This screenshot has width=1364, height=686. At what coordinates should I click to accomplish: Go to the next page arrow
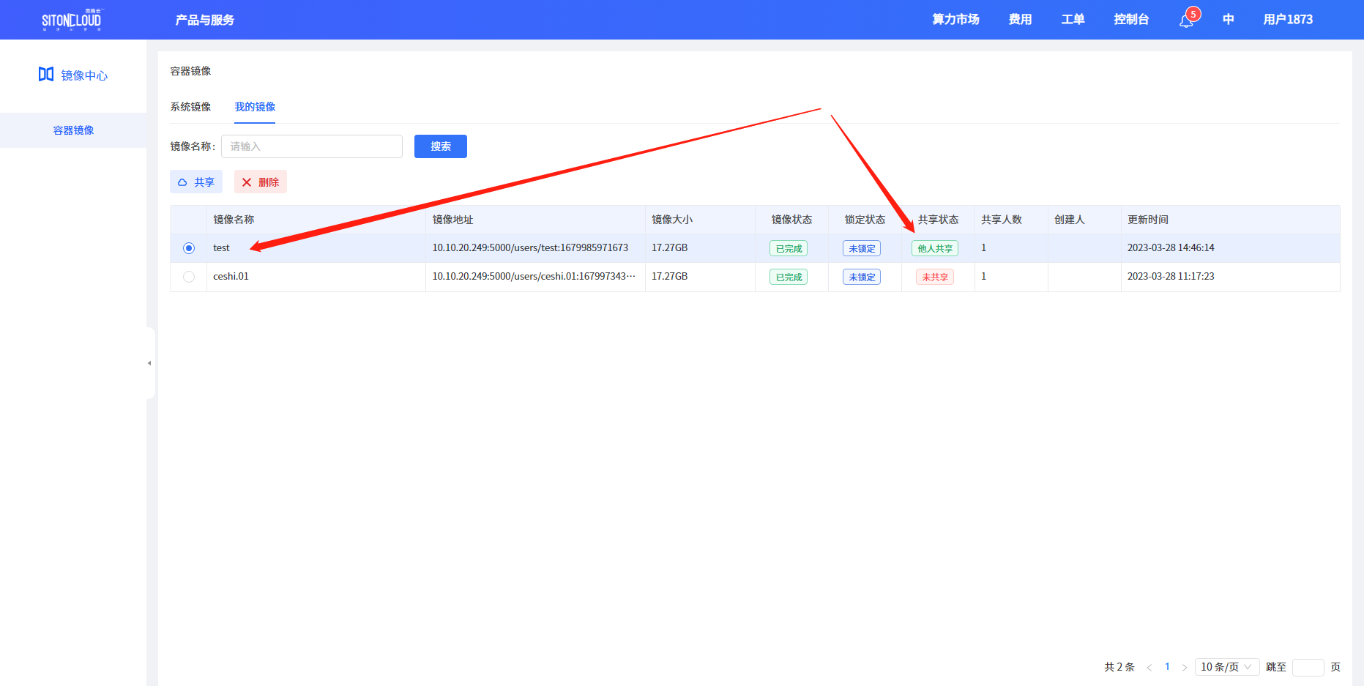click(1184, 667)
